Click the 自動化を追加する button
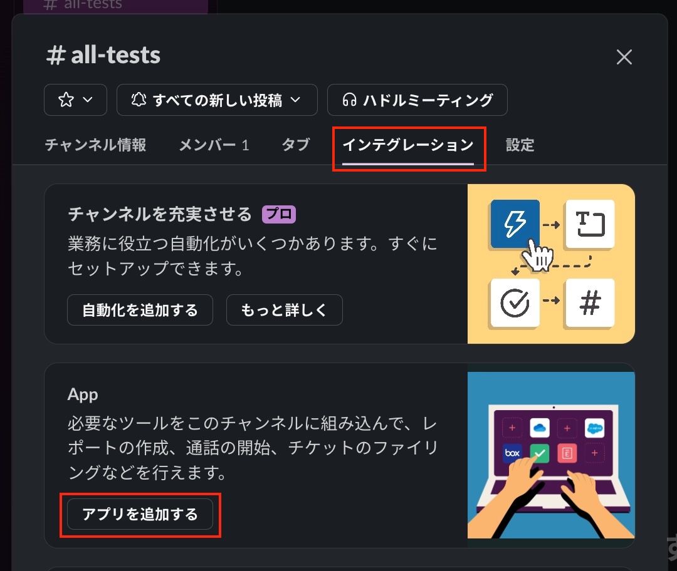This screenshot has height=571, width=677. (140, 310)
